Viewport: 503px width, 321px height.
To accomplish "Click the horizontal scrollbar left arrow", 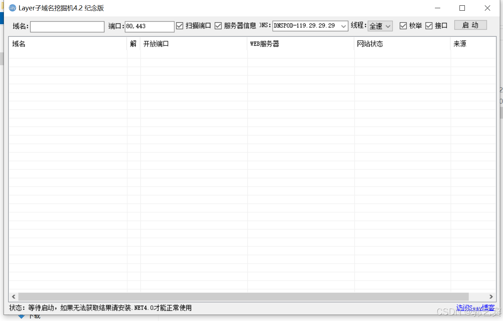I will pyautogui.click(x=14, y=297).
